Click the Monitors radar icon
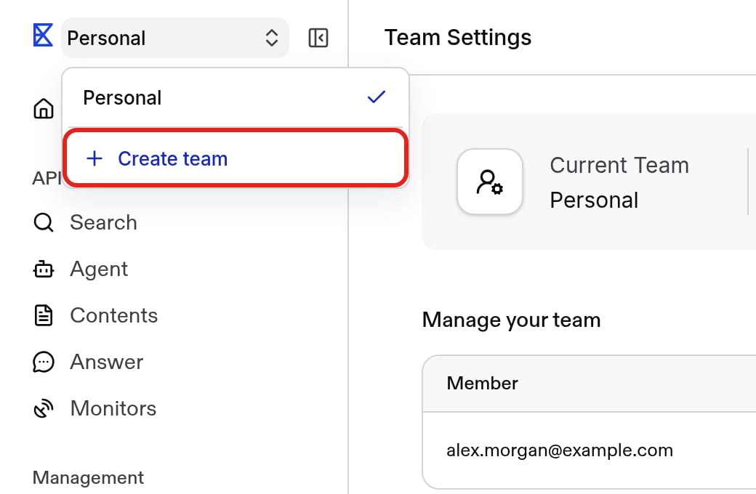Screen dimensions: 756x494 point(44,409)
